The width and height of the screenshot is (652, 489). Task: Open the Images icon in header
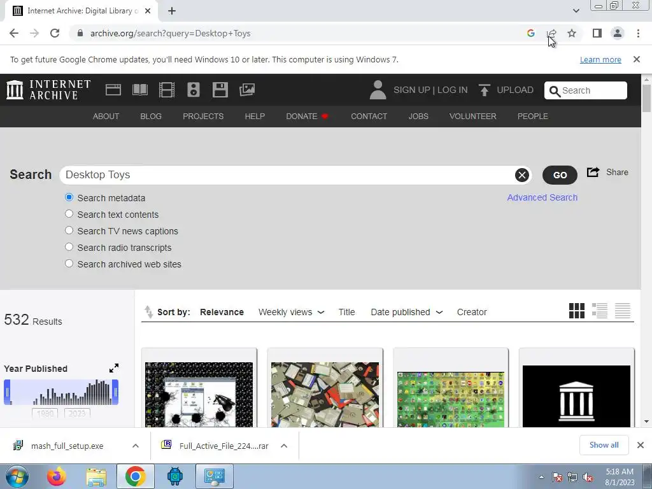246,90
